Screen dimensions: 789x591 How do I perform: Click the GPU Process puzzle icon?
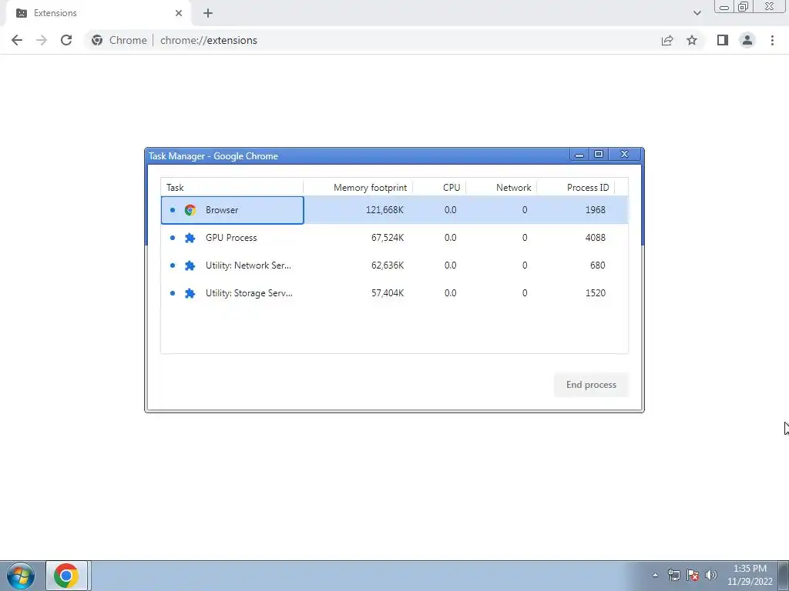point(190,238)
